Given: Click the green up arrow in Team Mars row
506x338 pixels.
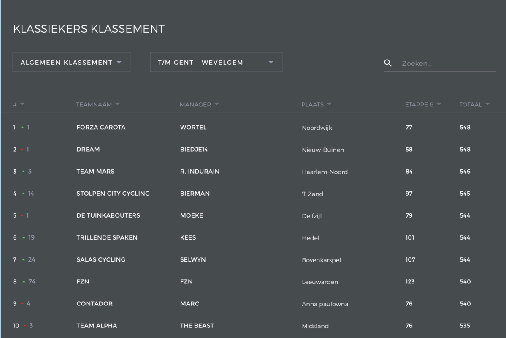Looking at the screenshot, I should tap(23, 172).
